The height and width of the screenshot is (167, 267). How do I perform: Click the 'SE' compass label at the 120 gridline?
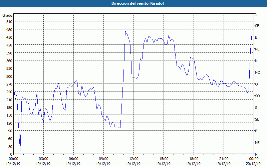(257, 119)
